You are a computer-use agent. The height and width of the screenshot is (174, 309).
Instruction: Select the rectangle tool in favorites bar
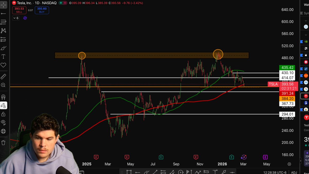coord(129,172)
